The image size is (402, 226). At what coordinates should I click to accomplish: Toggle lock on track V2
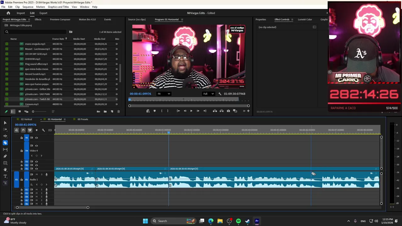(x=22, y=165)
